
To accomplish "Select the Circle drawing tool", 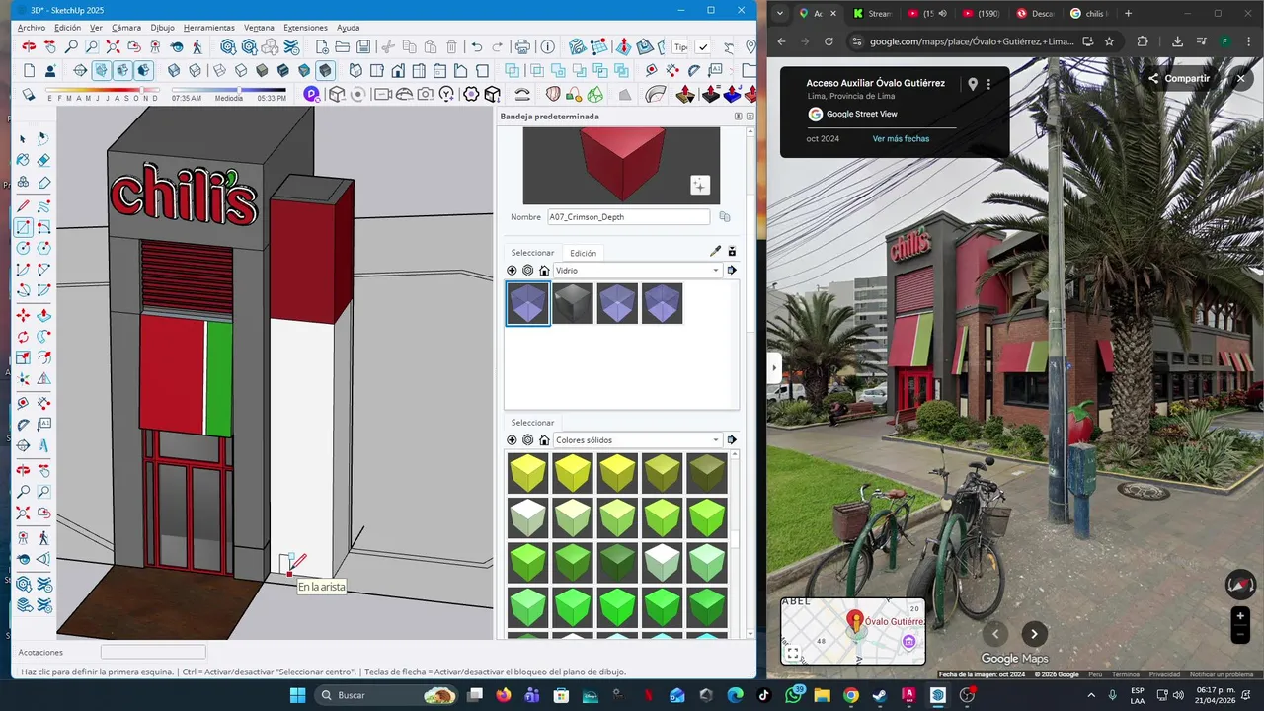I will pyautogui.click(x=23, y=249).
